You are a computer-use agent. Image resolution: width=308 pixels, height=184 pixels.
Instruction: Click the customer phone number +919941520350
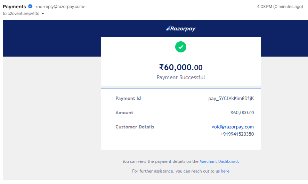(x=237, y=134)
